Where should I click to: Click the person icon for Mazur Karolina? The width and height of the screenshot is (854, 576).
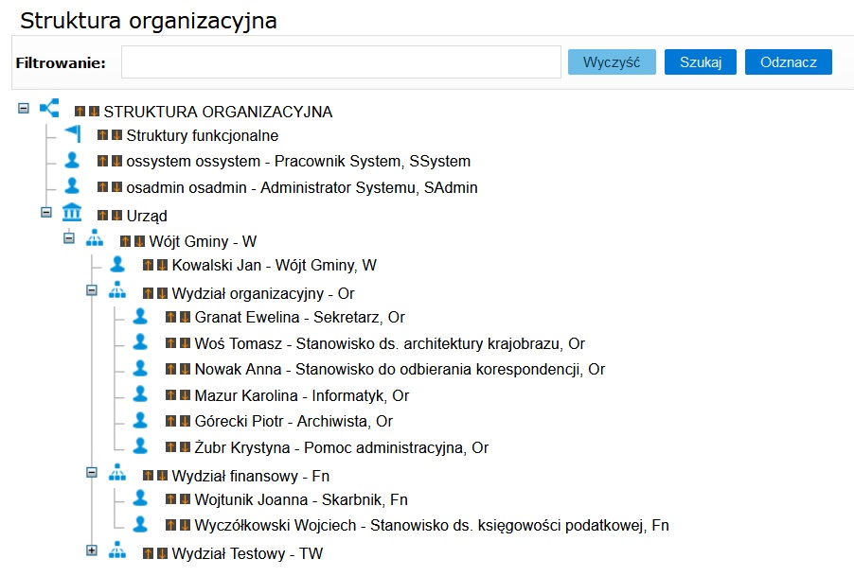140,393
